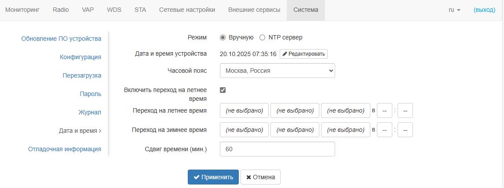Open the Журнал sidebar link
The height and width of the screenshot is (188, 504).
[x=90, y=112]
